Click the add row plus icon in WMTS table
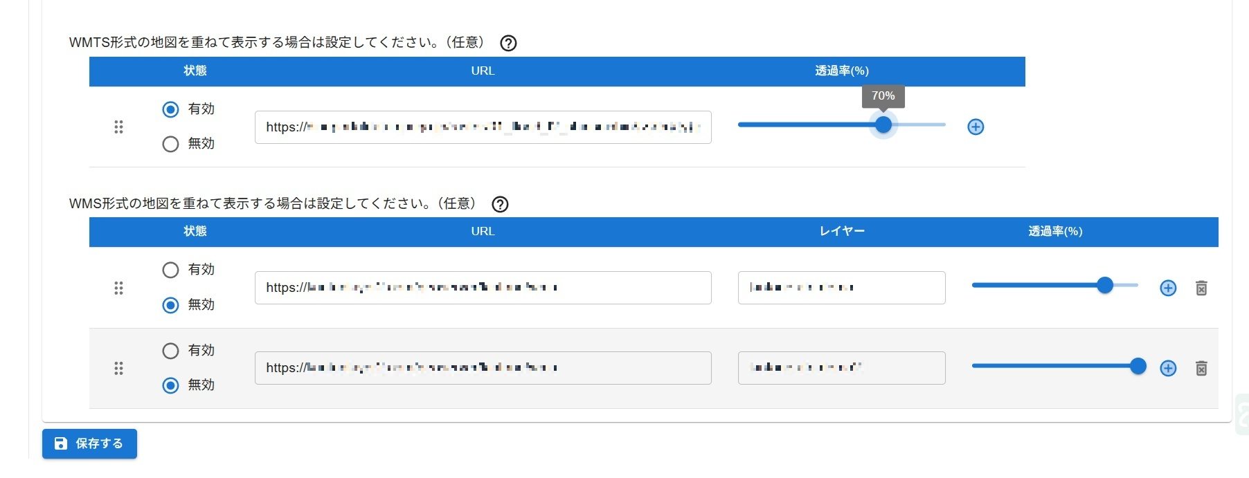The width and height of the screenshot is (1249, 478). (x=976, y=127)
